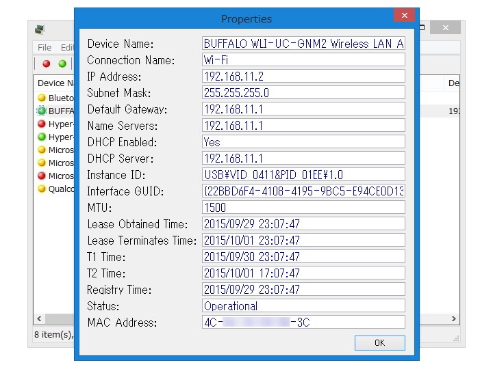This screenshot has height=369, width=493.
Task: Close the Properties dialog with the X button
Action: point(405,15)
